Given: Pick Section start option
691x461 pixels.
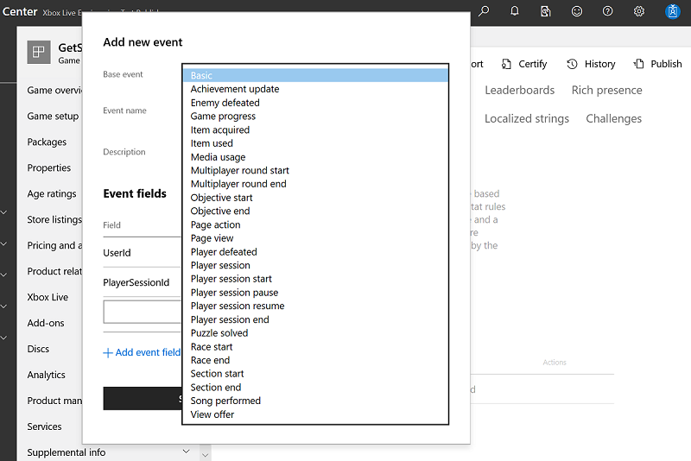Looking at the screenshot, I should [x=315, y=374].
